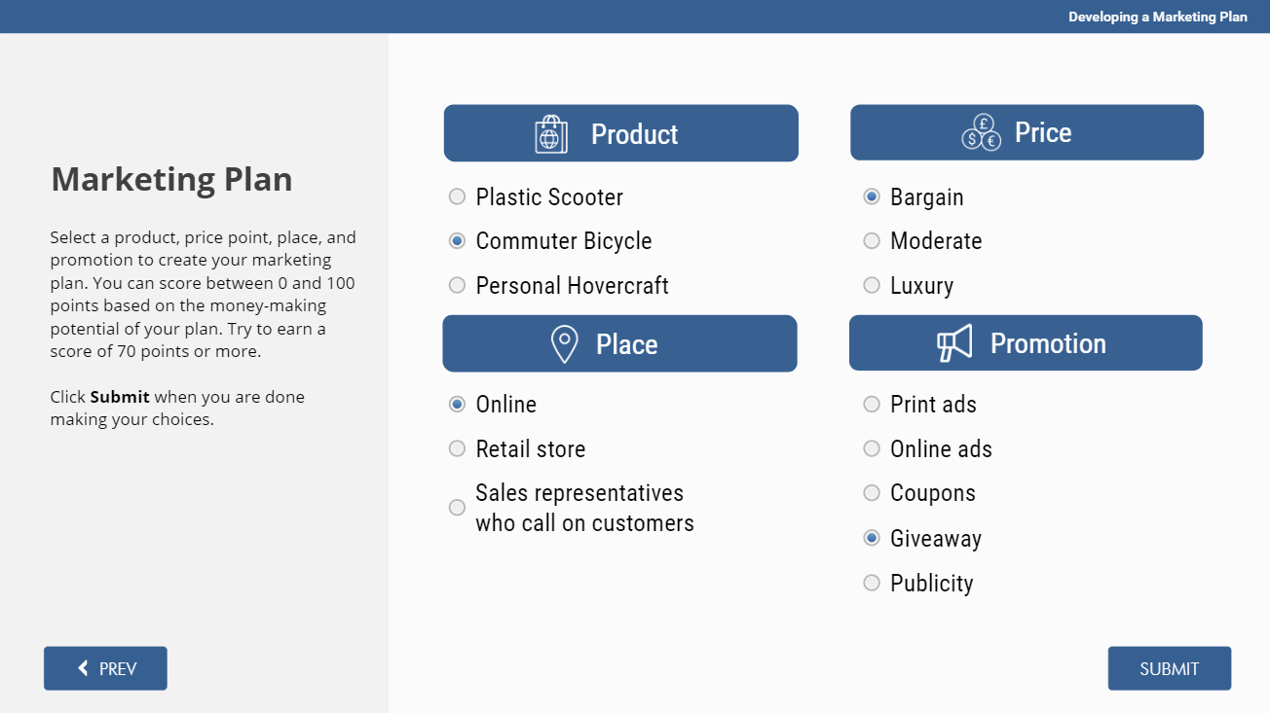Screen dimensions: 1270x713
Task: Choose Online ads for promotion
Action: point(872,449)
